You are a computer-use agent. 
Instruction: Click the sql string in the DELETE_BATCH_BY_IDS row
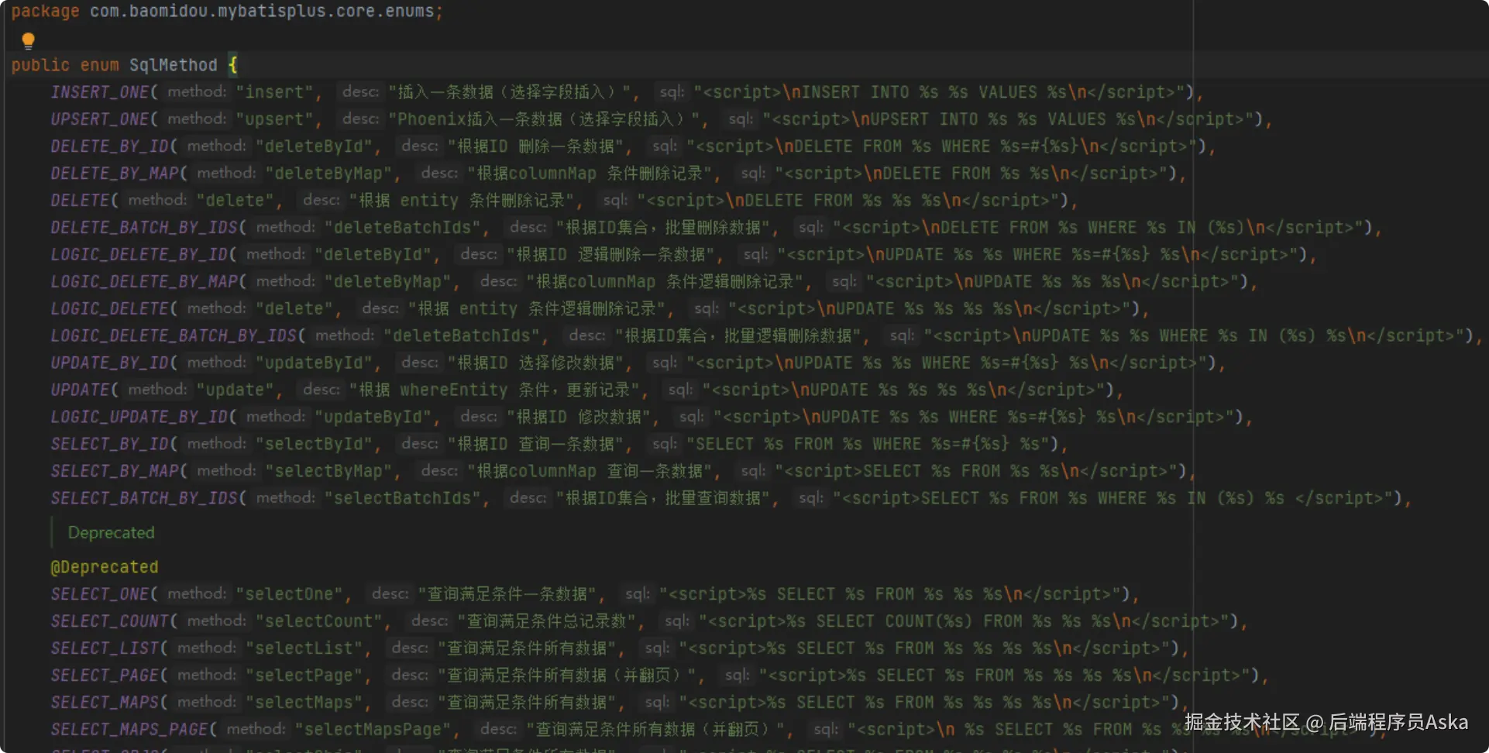click(1098, 228)
